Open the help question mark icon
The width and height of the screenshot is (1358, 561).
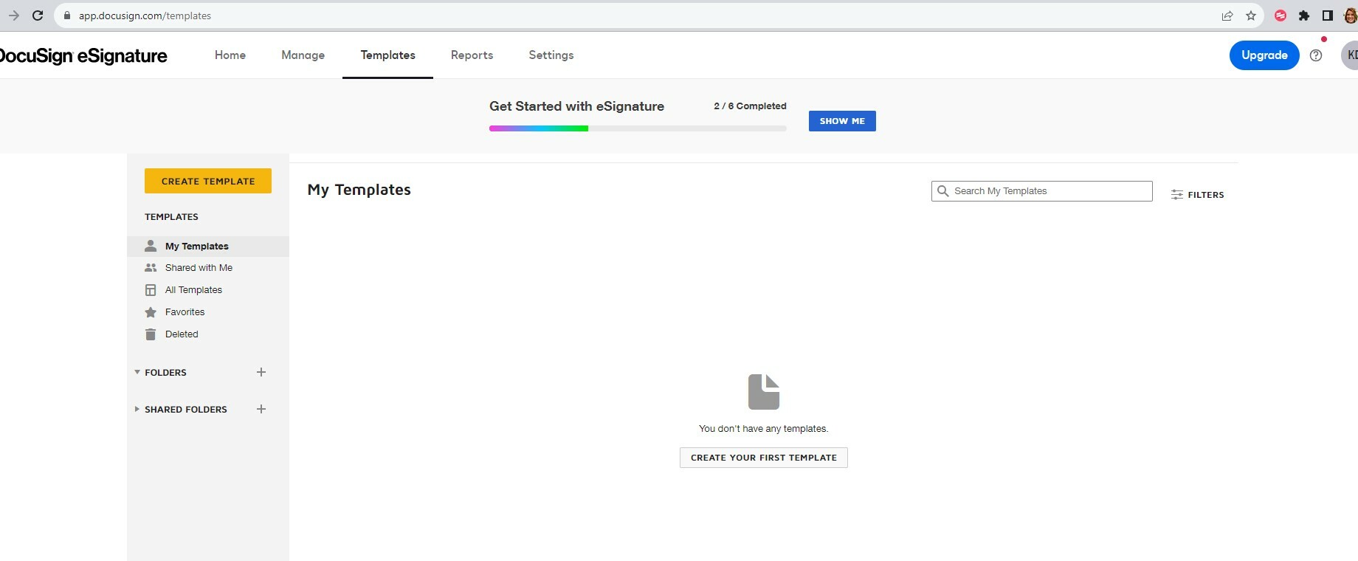[x=1316, y=55]
